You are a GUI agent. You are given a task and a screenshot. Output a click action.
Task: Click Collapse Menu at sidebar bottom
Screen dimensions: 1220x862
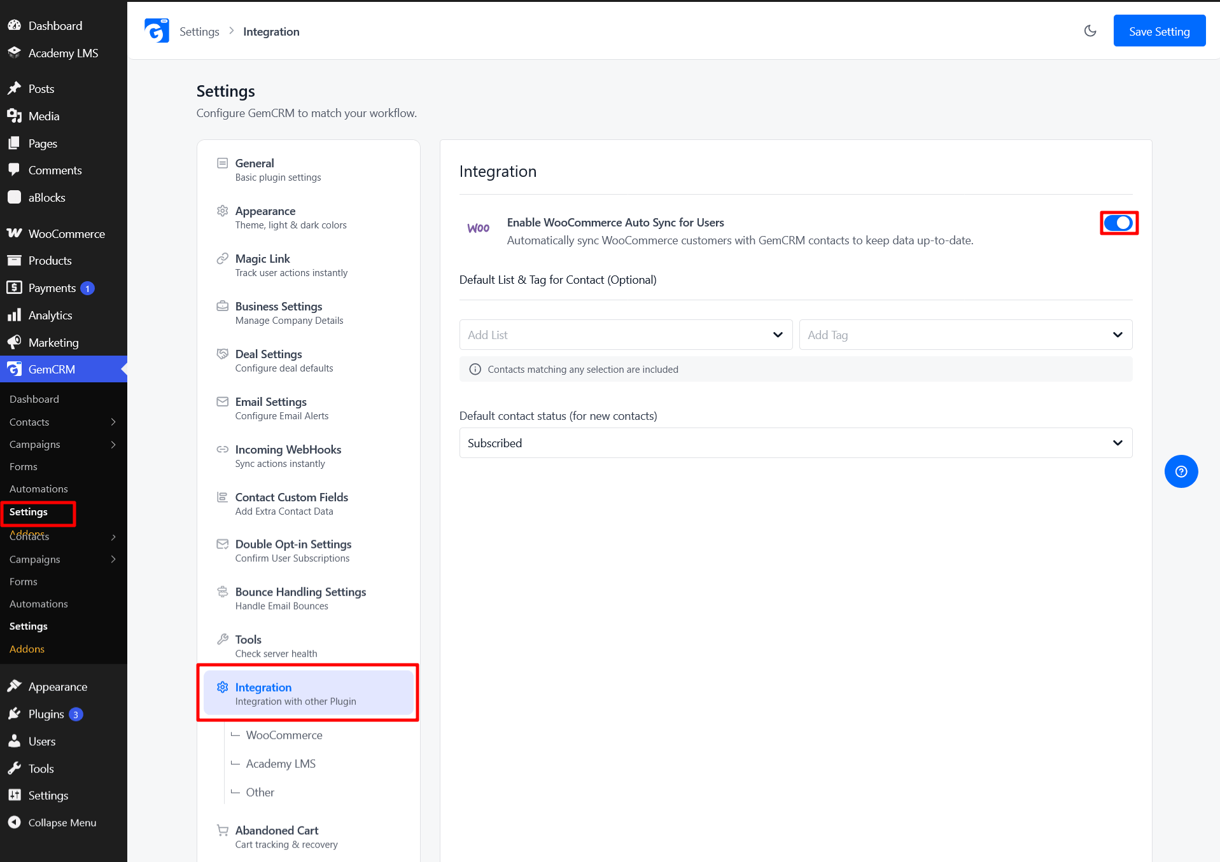coord(62,823)
